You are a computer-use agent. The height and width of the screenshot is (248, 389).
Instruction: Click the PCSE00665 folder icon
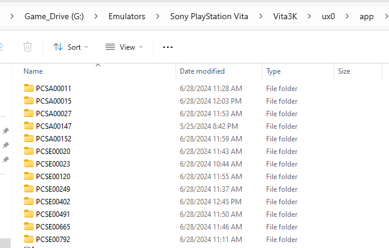pos(29,226)
